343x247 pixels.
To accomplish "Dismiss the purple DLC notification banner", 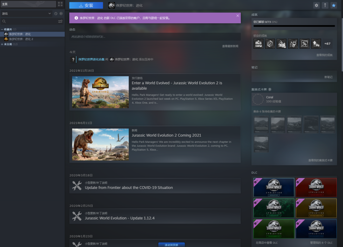I will point(238,16).
